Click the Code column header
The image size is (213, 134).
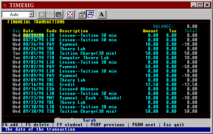(52, 31)
